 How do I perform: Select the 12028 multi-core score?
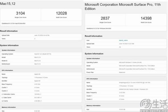[x=61, y=13]
